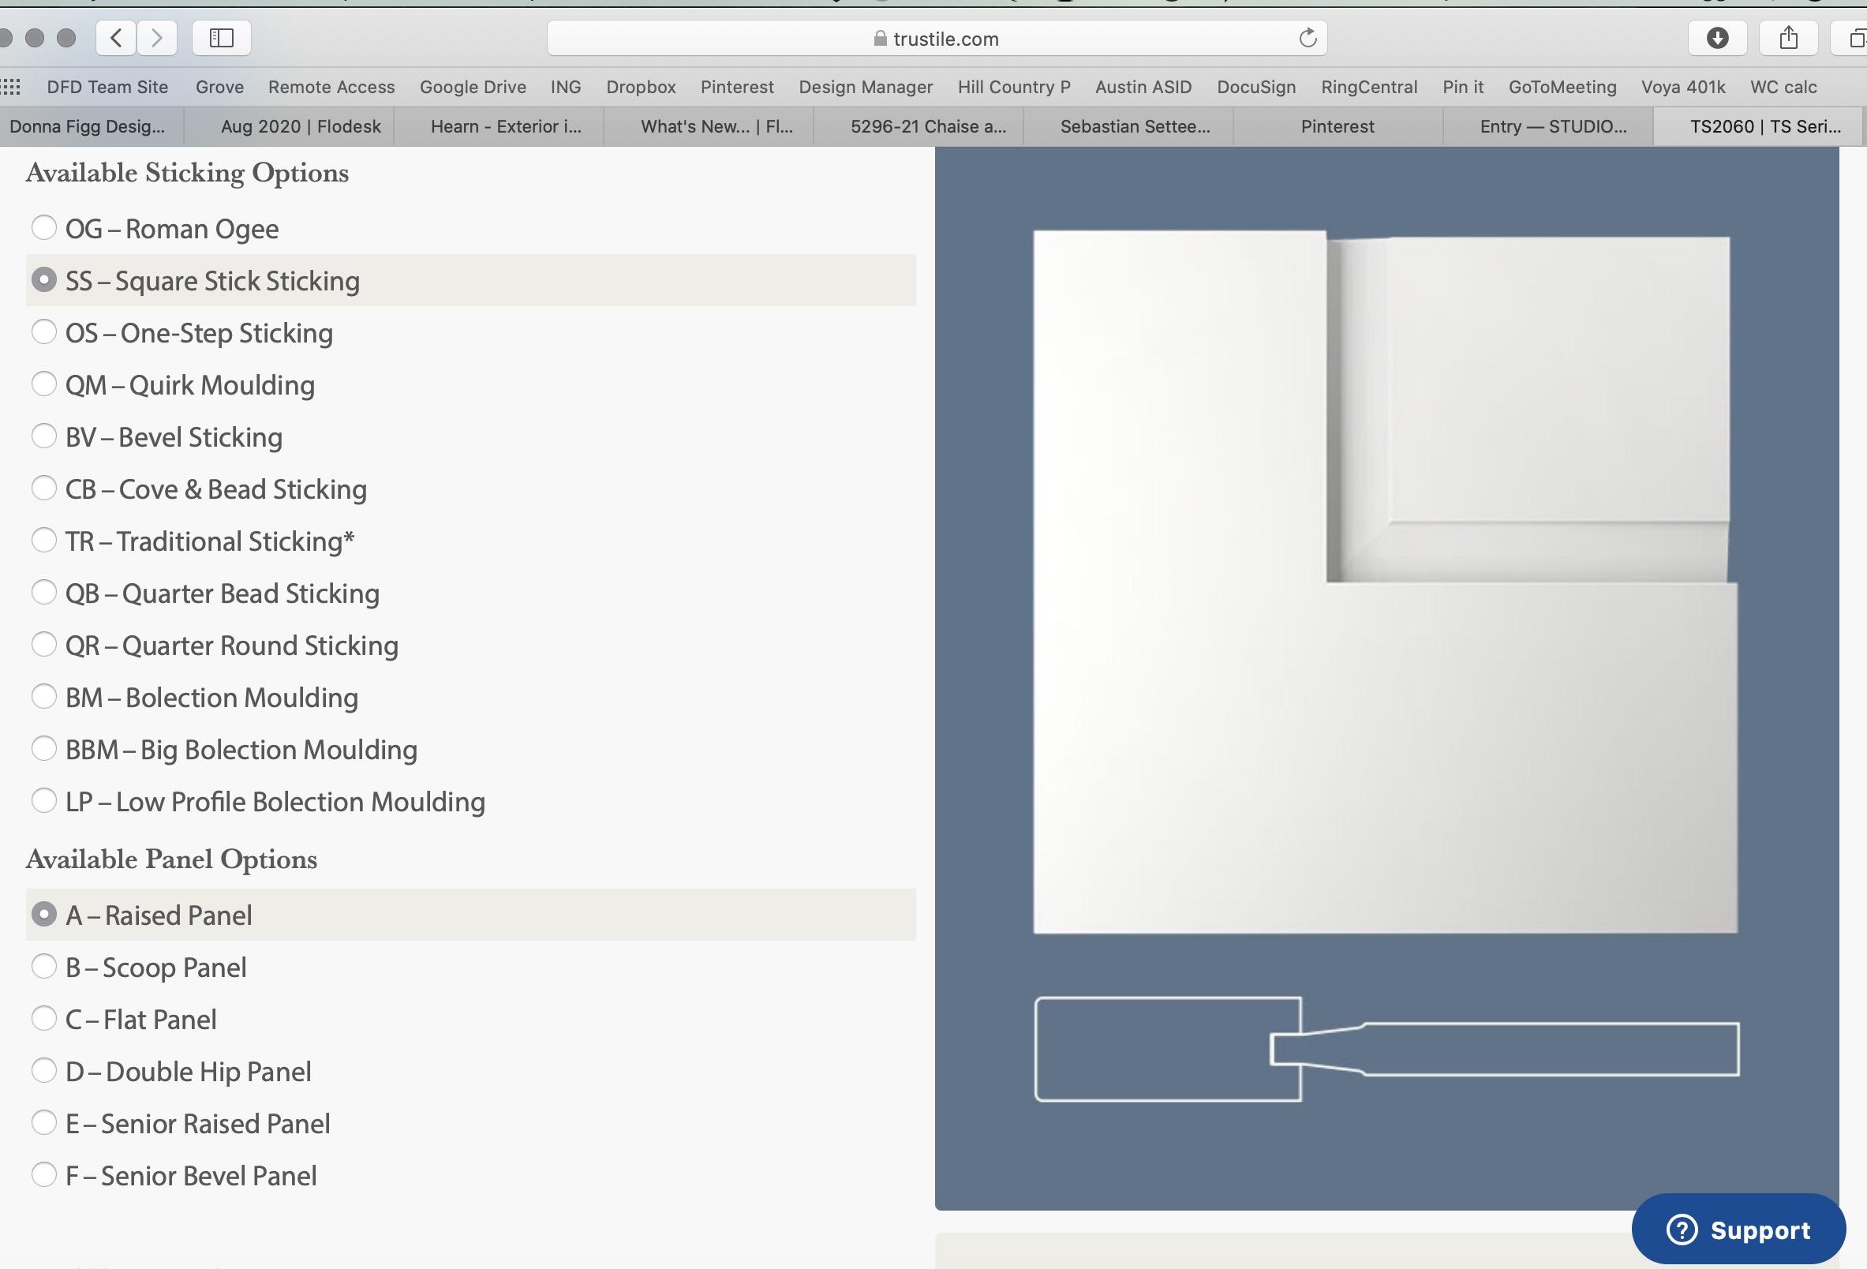Image resolution: width=1867 pixels, height=1269 pixels.
Task: Open the Aug 2020 | Flodesk tab
Action: pyautogui.click(x=301, y=126)
